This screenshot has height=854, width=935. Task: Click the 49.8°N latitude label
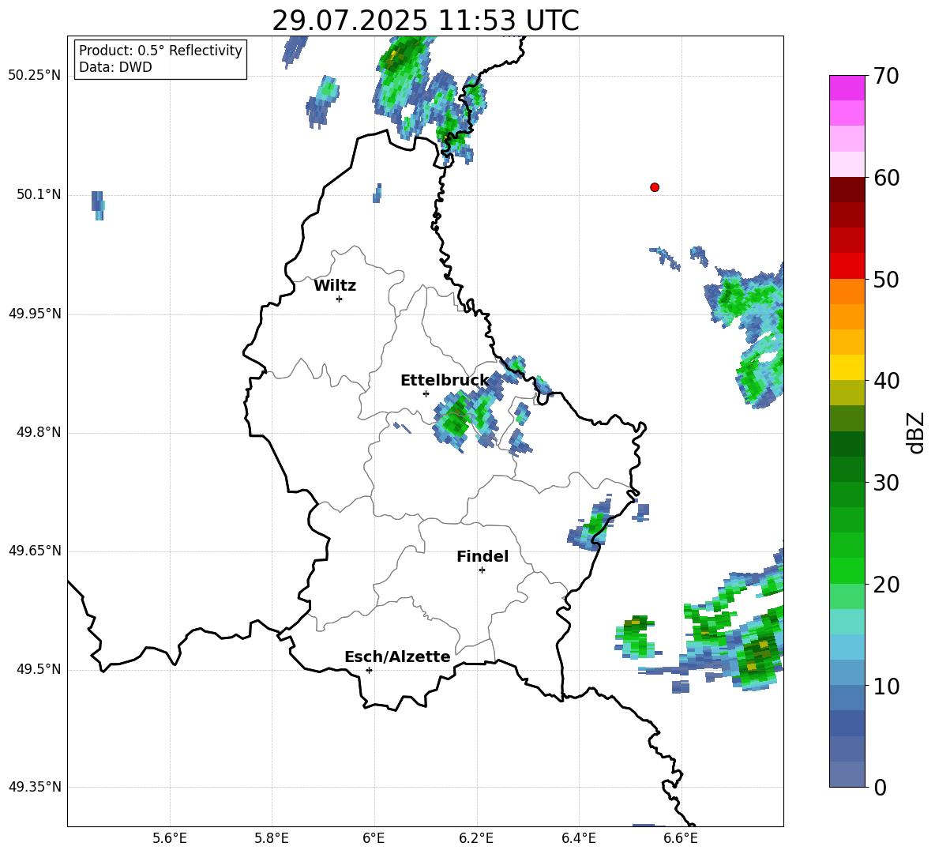tap(39, 432)
